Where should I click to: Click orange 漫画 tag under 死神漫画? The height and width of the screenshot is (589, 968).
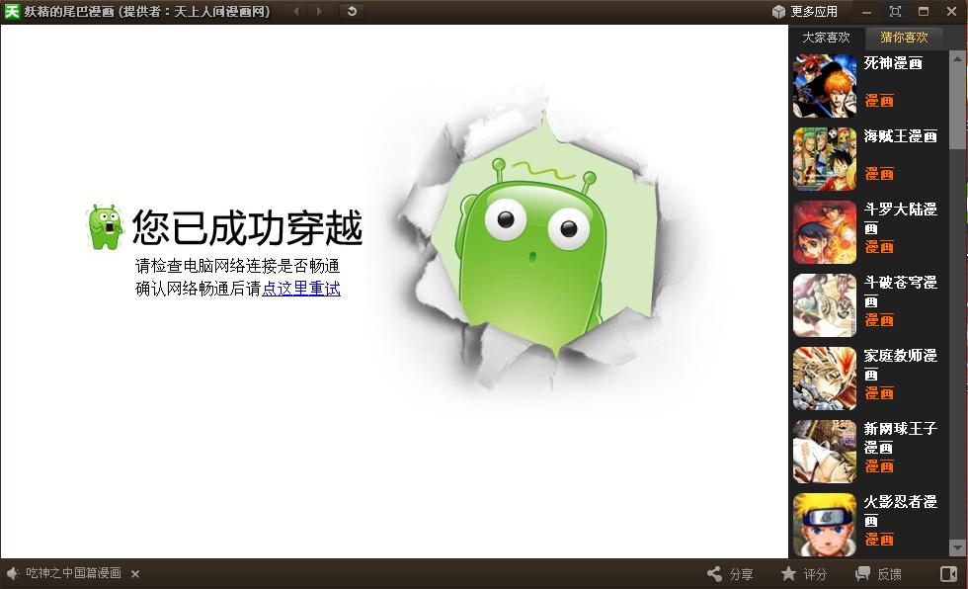click(x=879, y=101)
